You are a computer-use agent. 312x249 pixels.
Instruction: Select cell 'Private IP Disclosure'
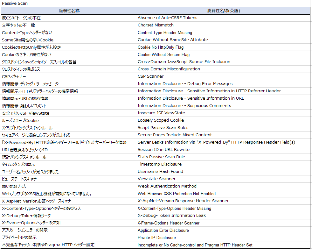[x=224, y=238]
